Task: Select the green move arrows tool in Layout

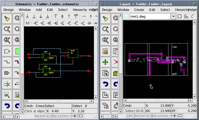Action: [x=105, y=62]
